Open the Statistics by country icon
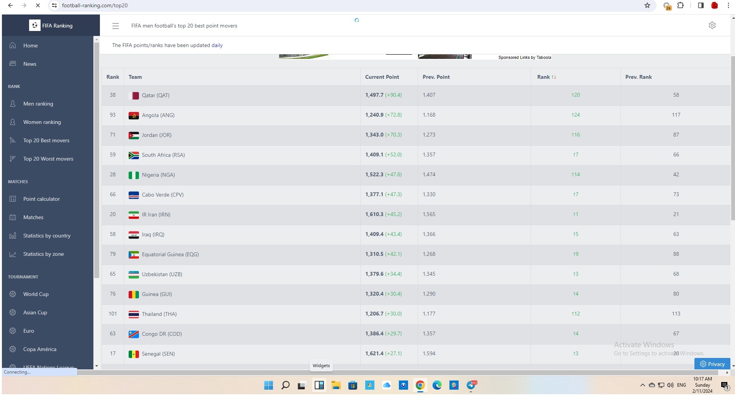735x413 pixels. pos(13,236)
